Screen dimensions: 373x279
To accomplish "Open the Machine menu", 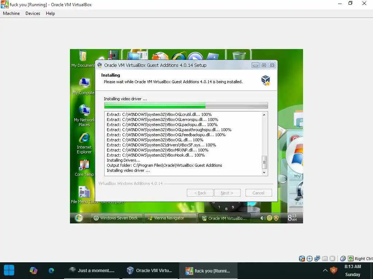I will [11, 13].
